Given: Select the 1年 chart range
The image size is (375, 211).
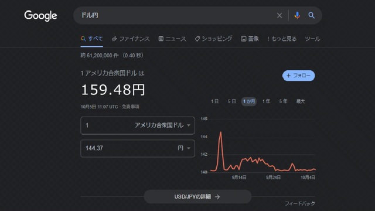Looking at the screenshot, I should tap(266, 101).
